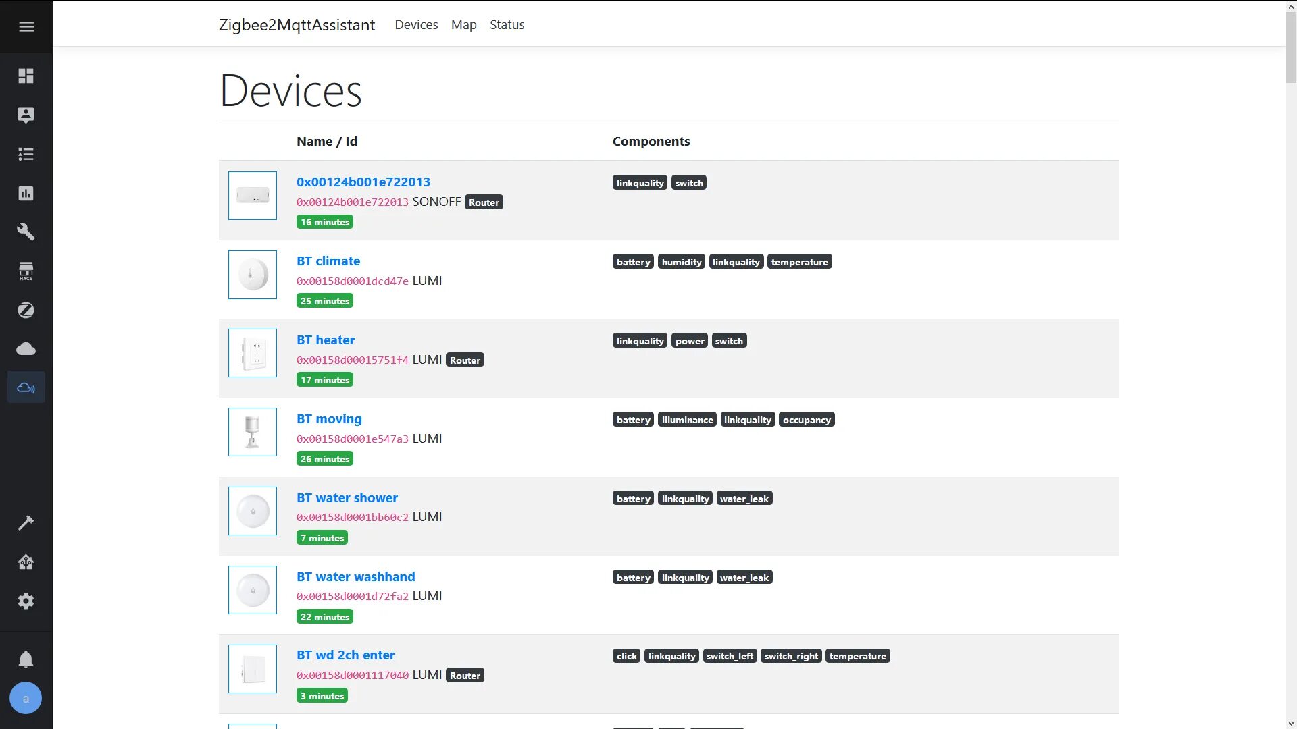This screenshot has height=729, width=1297.
Task: Open the BT water shower device
Action: (x=347, y=497)
